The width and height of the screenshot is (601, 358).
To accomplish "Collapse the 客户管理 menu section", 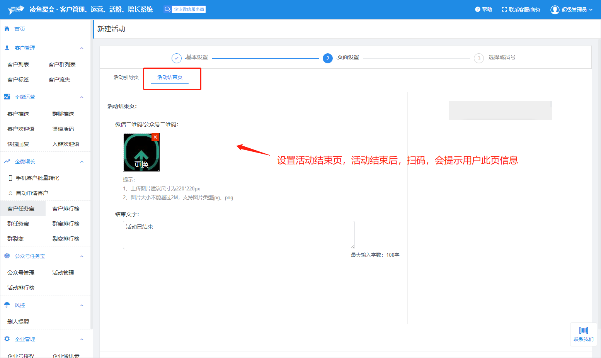I will tap(82, 48).
